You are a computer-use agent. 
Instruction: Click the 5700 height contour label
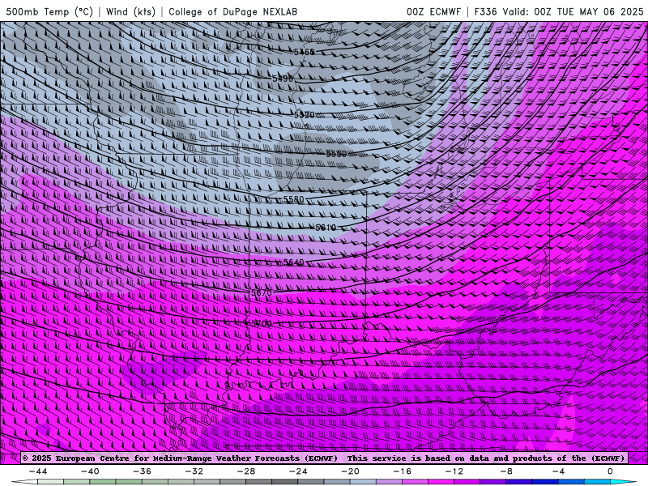tap(262, 323)
